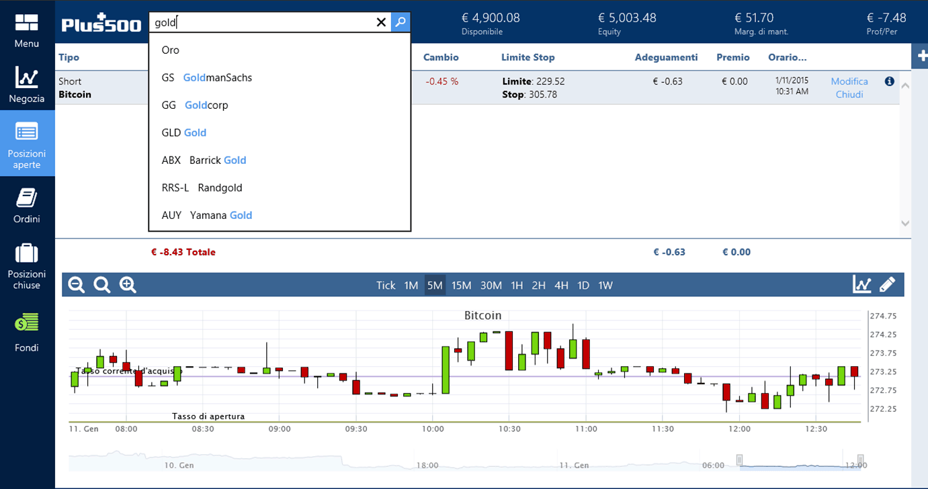Screen dimensions: 928x489
Task: Choose AUY Yamana Gold suggestion
Action: pyautogui.click(x=280, y=215)
